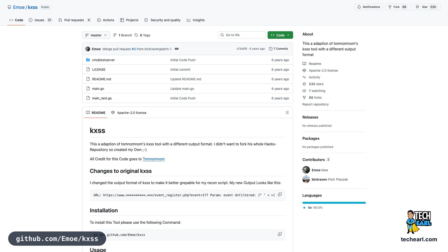Open 'Update README.md' commit message

pos(185,79)
